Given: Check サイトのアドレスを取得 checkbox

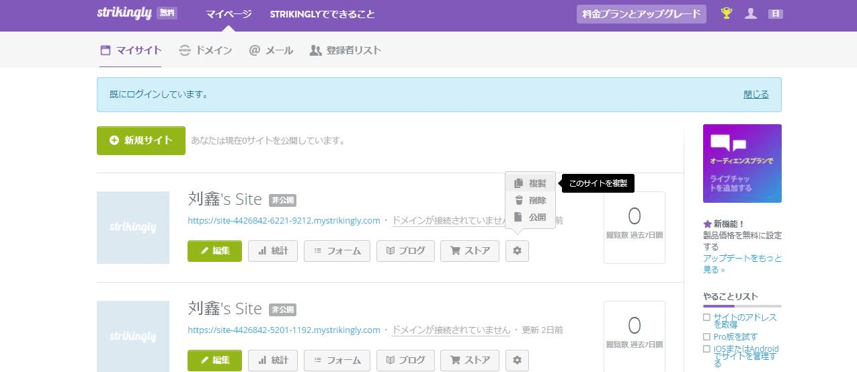Looking at the screenshot, I should (706, 317).
